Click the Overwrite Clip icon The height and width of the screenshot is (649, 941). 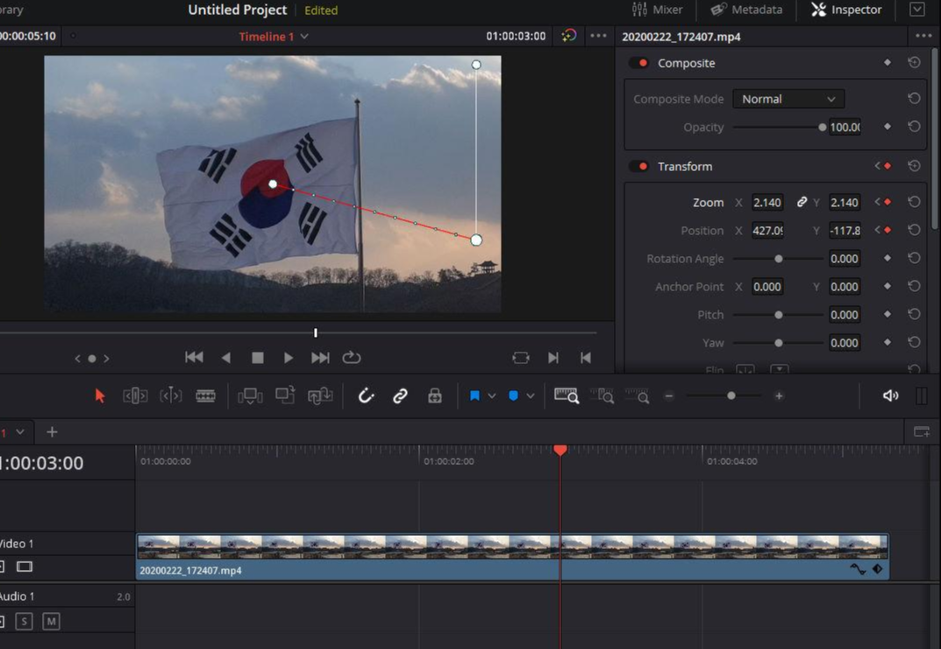(x=285, y=395)
